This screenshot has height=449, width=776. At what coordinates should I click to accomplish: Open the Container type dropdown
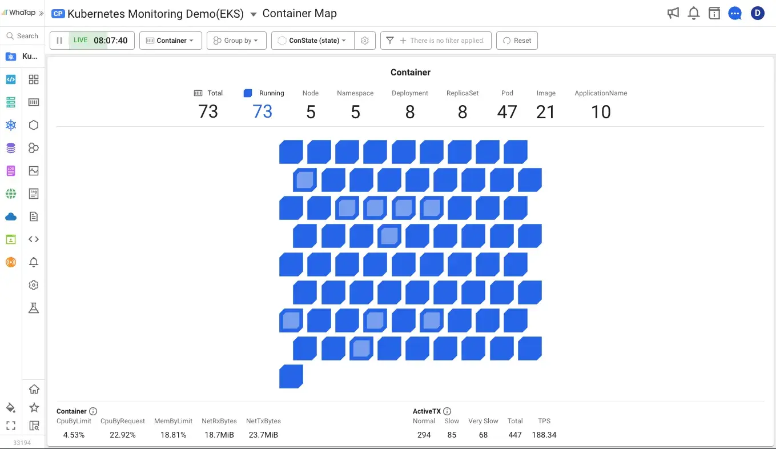point(170,40)
